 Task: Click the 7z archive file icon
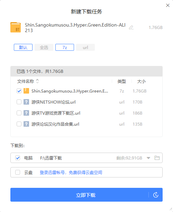(26, 91)
